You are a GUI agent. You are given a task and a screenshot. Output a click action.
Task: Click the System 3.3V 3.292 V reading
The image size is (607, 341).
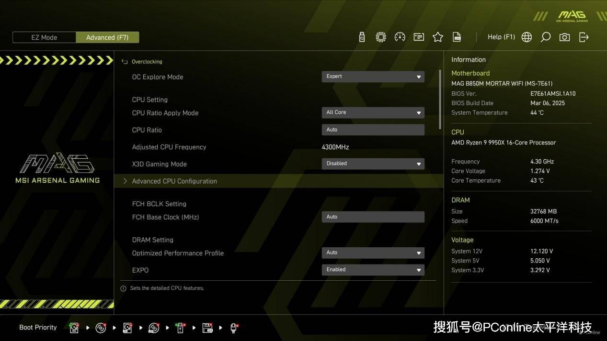(x=540, y=270)
